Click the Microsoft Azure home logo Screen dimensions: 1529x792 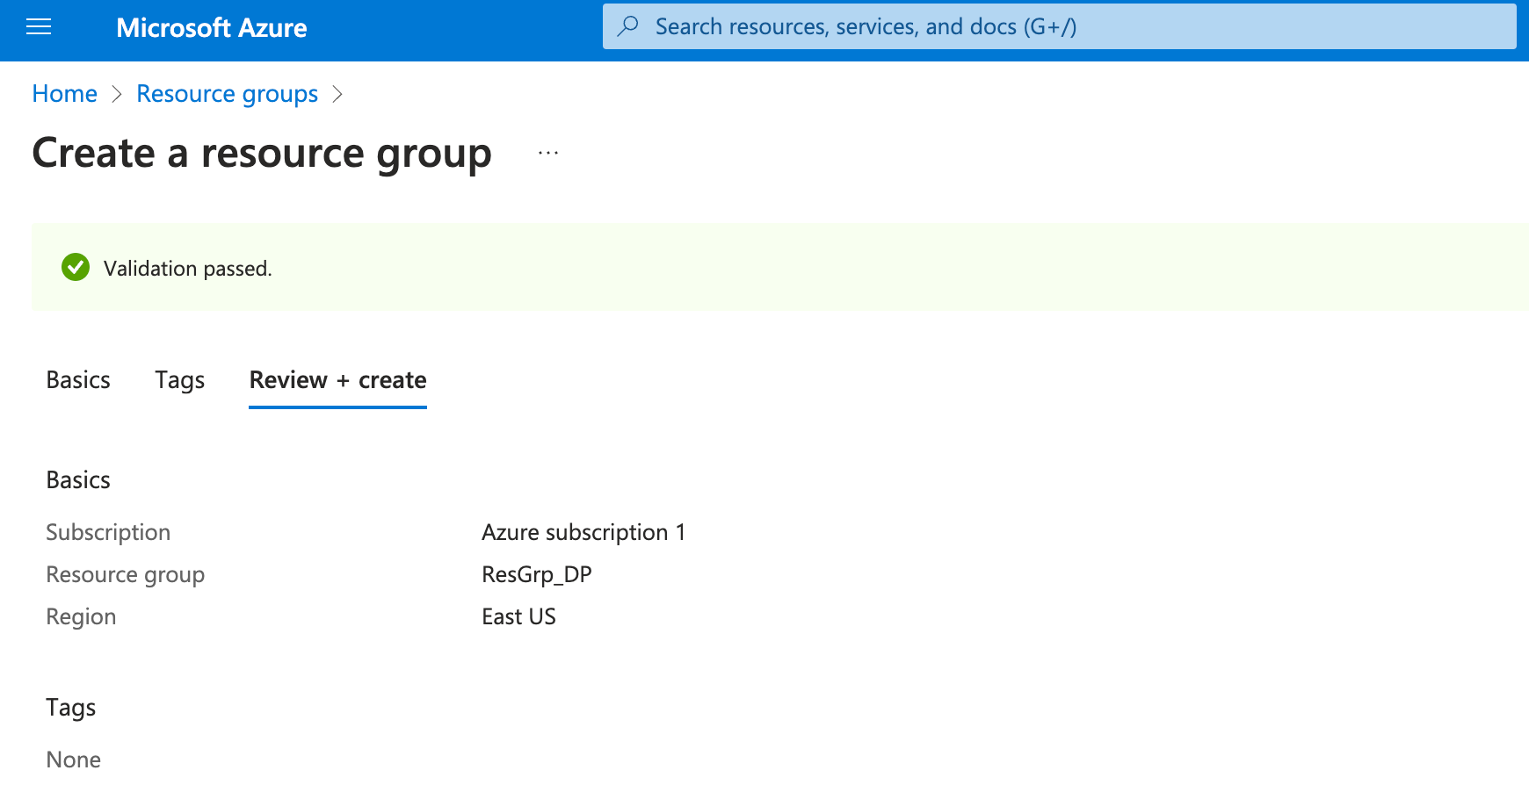point(211,28)
